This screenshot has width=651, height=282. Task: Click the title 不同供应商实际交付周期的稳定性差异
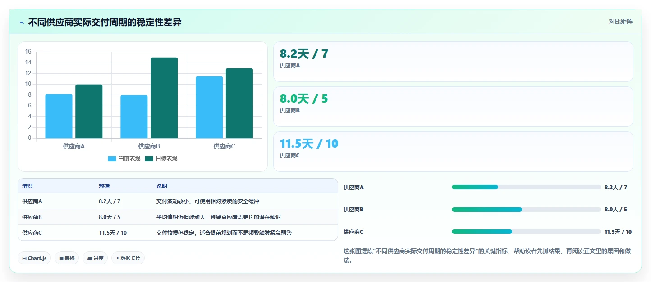pos(105,22)
